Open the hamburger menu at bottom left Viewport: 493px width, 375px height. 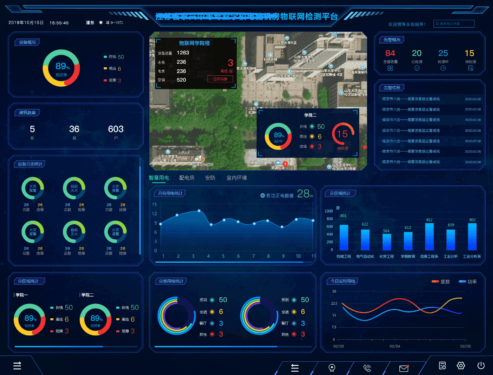[x=17, y=366]
